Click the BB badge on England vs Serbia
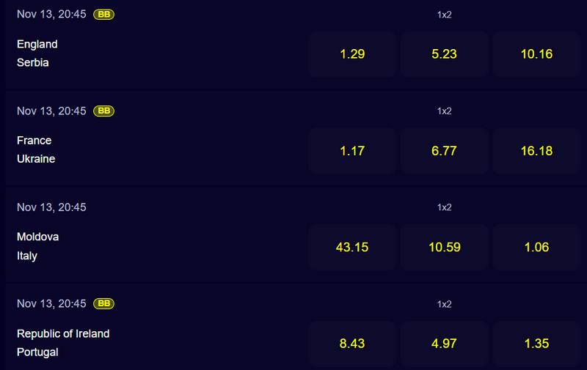Screen dimensions: 587x370 [x=103, y=14]
